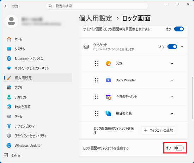Collapse the ウィジェット section chevron
The image size is (194, 163).
tap(182, 47)
